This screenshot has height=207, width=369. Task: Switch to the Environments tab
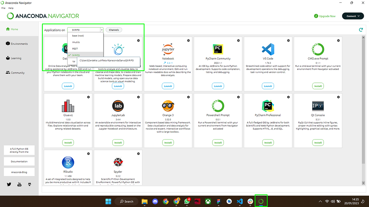pyautogui.click(x=19, y=44)
